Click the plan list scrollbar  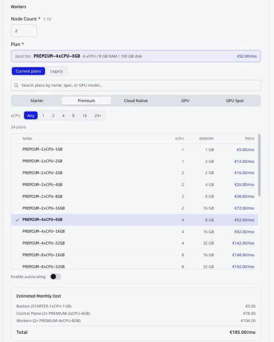(259, 165)
